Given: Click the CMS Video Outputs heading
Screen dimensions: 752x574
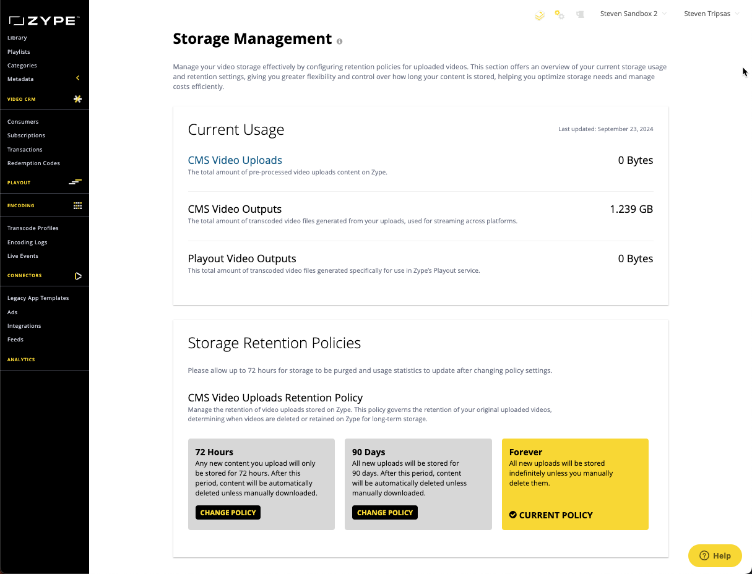Looking at the screenshot, I should click(235, 209).
